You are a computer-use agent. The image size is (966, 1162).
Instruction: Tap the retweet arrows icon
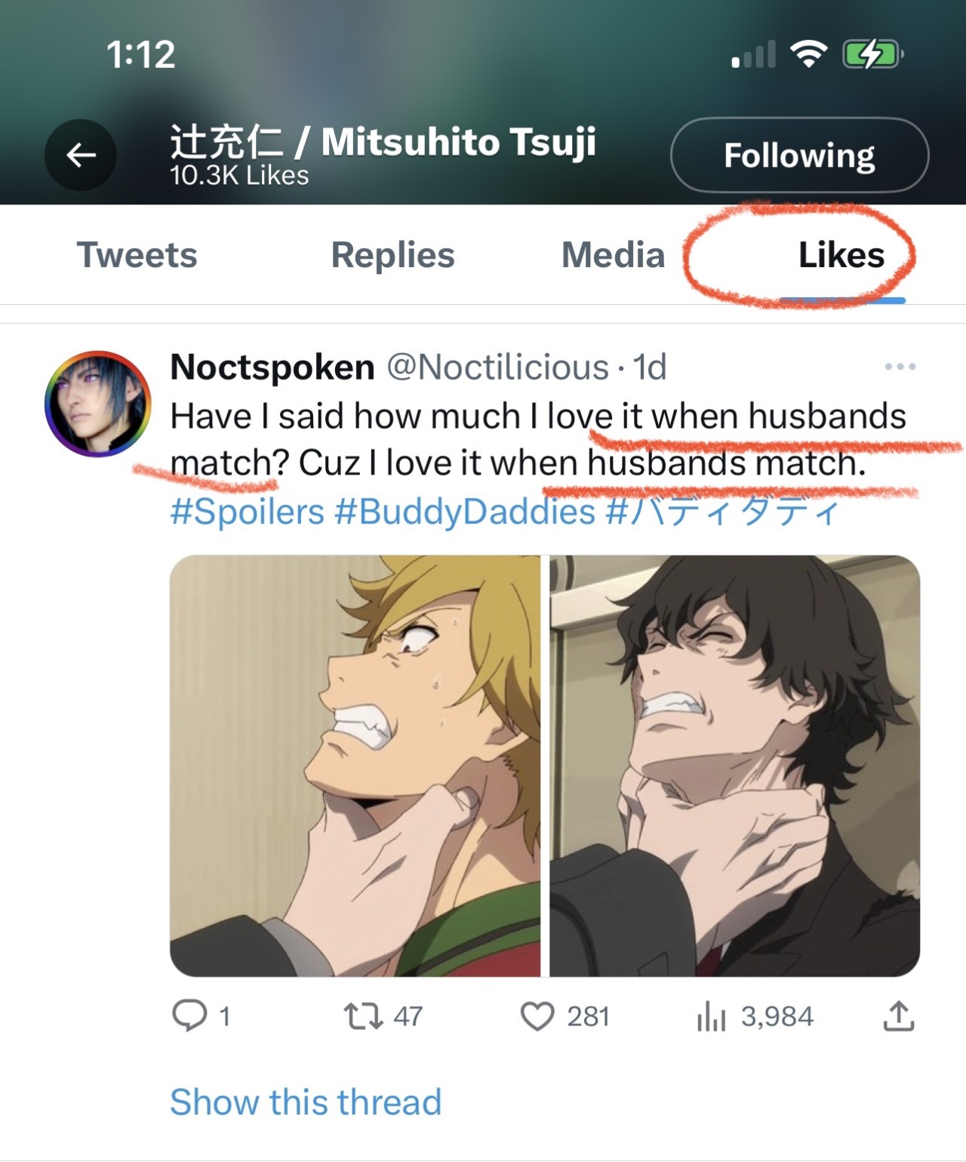coord(363,1016)
